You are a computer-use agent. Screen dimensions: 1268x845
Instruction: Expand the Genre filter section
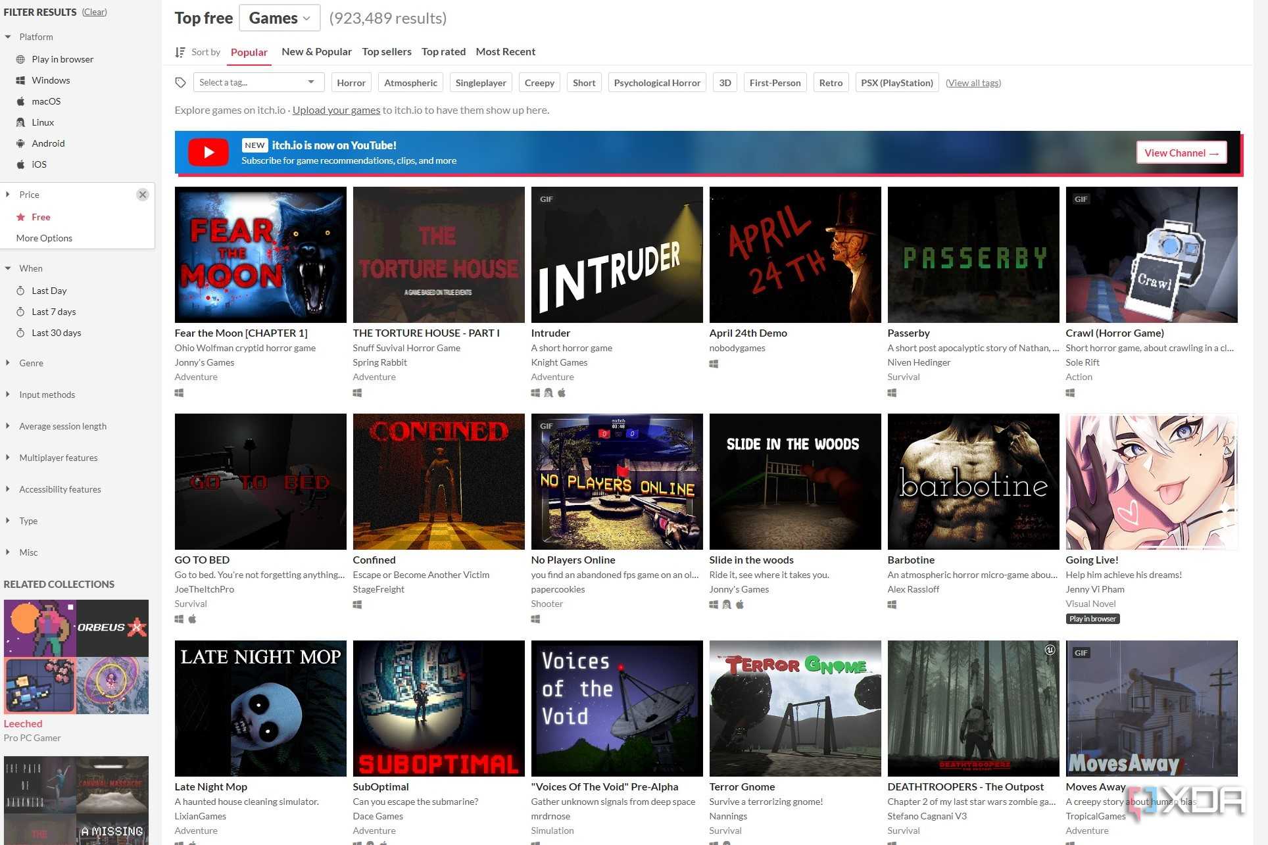point(8,363)
